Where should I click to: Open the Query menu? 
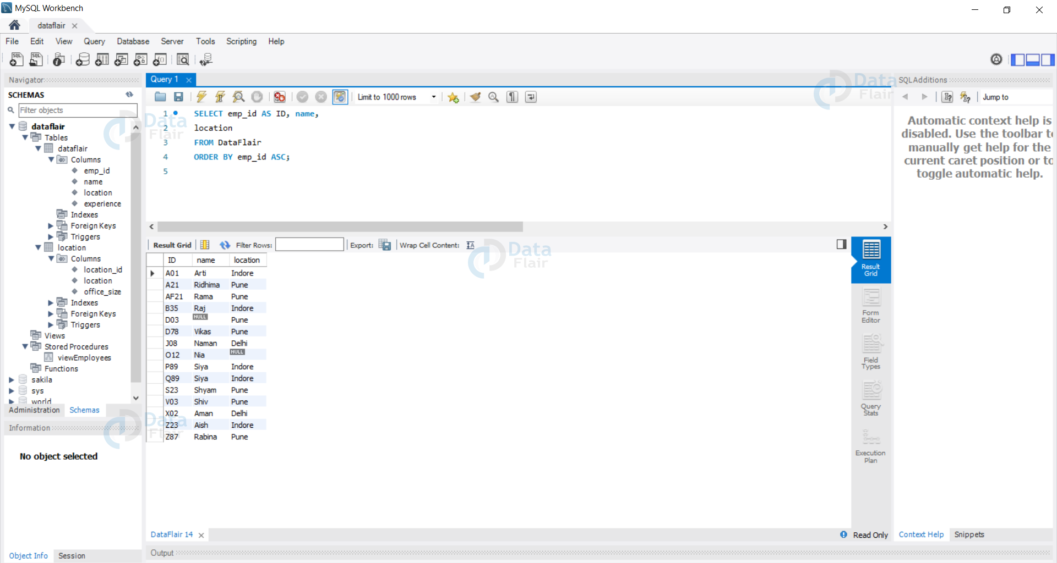click(94, 41)
